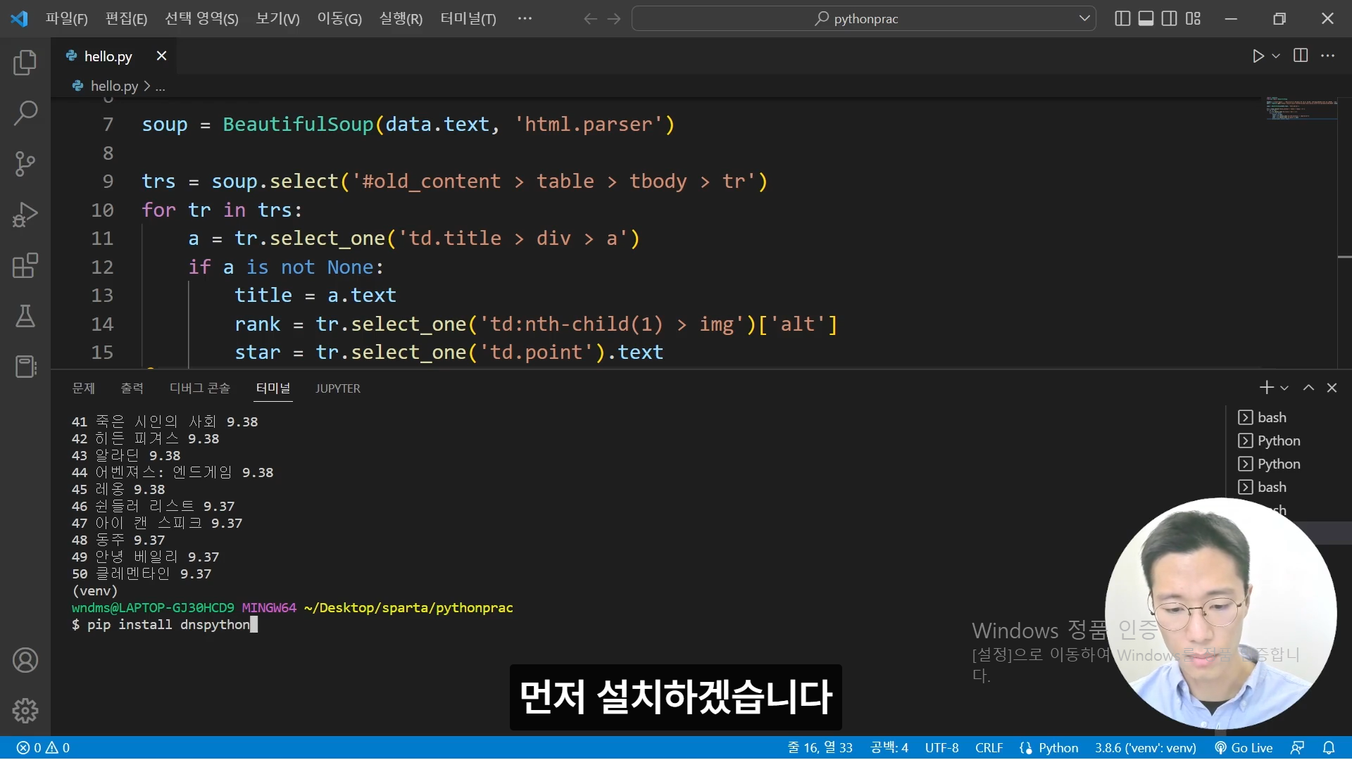Close the terminal panel
This screenshot has height=760, width=1352.
pyautogui.click(x=1332, y=388)
